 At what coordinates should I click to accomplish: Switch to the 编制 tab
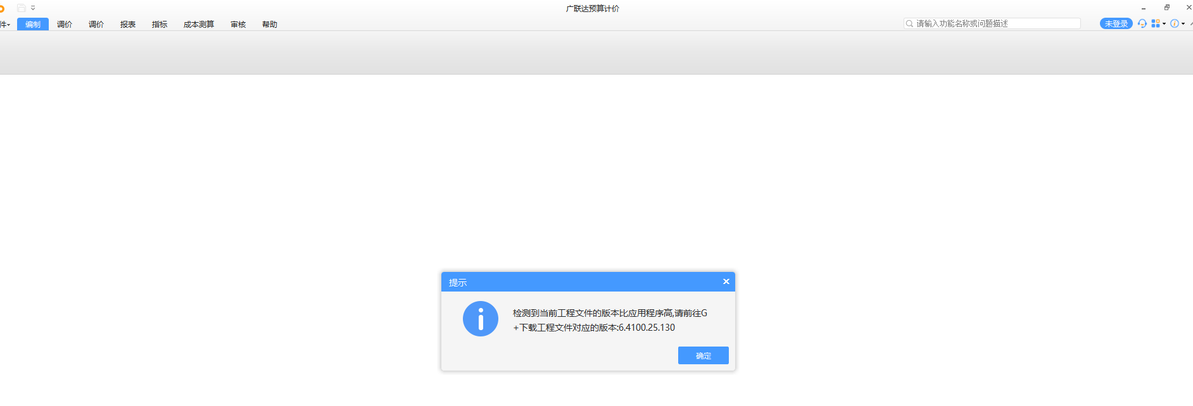pos(33,24)
